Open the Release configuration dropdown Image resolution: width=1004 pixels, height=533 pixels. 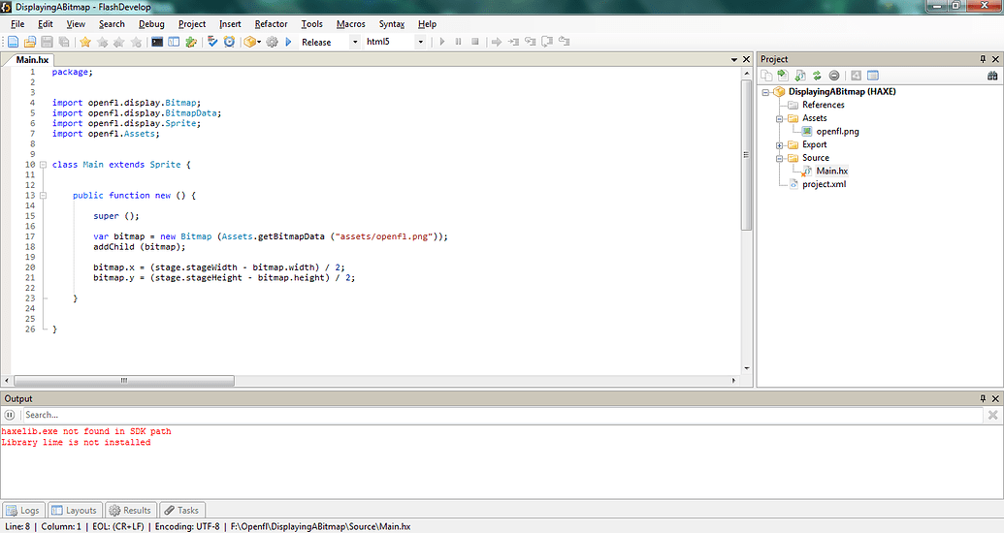pyautogui.click(x=355, y=42)
